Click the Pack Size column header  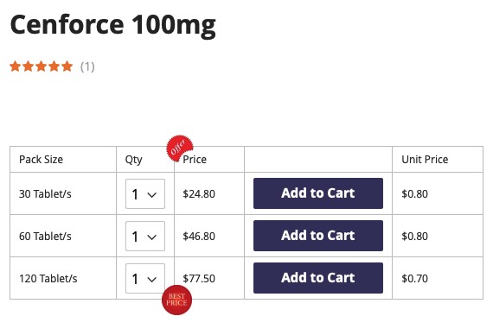pos(41,160)
